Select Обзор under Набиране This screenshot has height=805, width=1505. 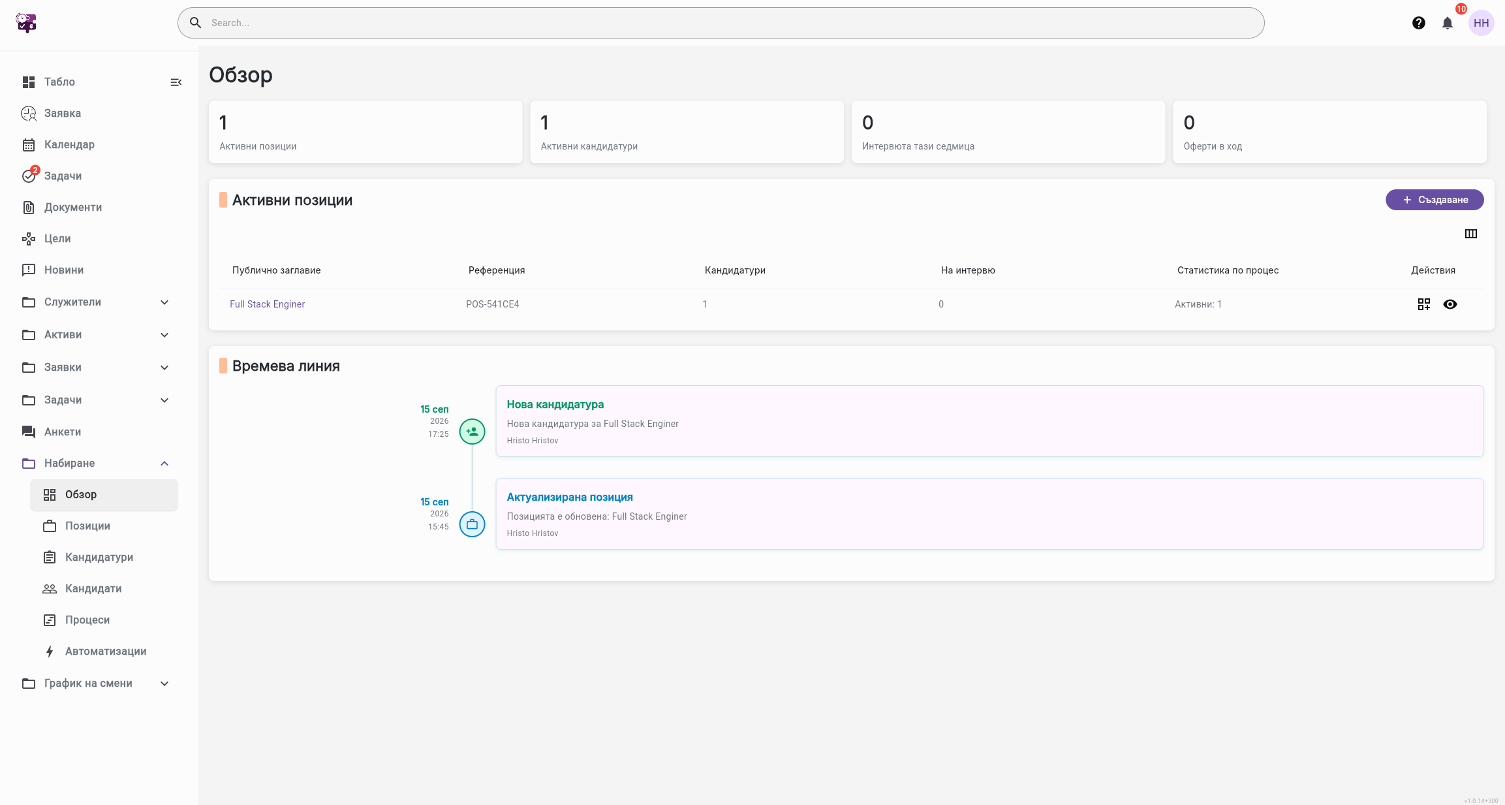pos(104,495)
